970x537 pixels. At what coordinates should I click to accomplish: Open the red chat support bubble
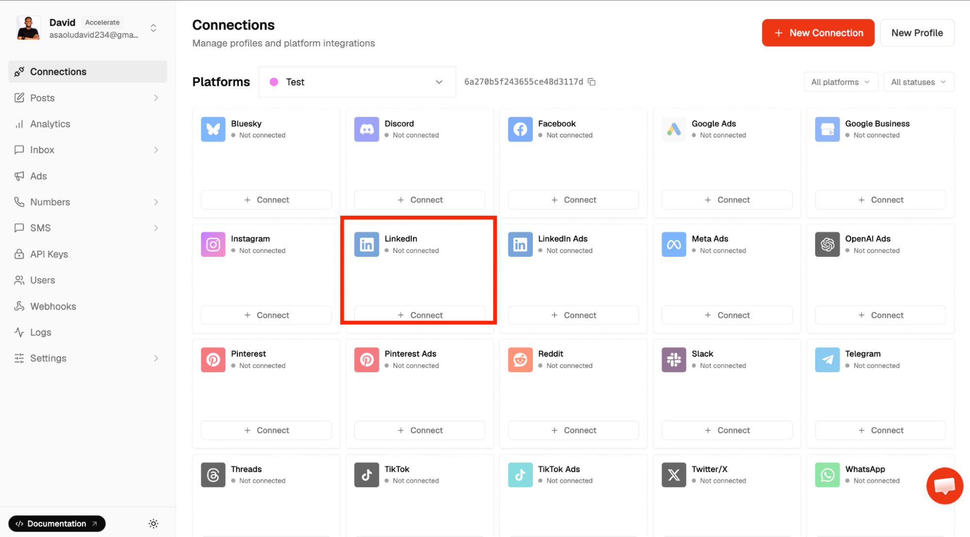[944, 486]
